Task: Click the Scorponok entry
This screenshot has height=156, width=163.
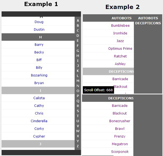Action: coord(120,152)
